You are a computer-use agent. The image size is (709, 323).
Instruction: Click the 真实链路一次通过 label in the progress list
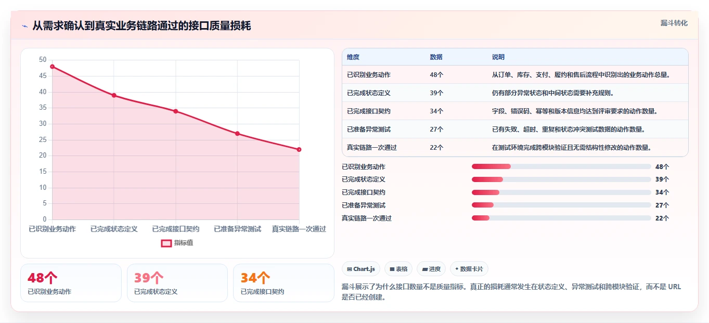(x=367, y=218)
